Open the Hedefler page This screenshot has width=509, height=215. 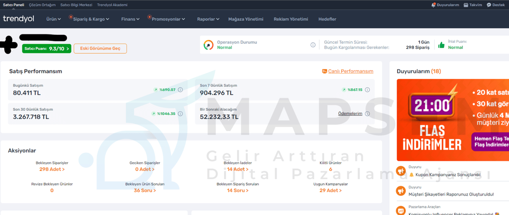(x=327, y=19)
